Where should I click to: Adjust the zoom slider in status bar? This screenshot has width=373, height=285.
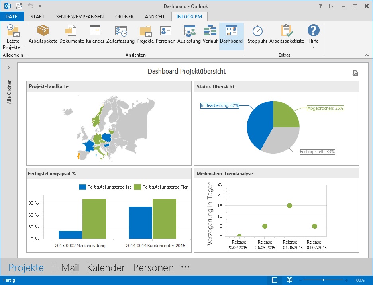point(323,280)
